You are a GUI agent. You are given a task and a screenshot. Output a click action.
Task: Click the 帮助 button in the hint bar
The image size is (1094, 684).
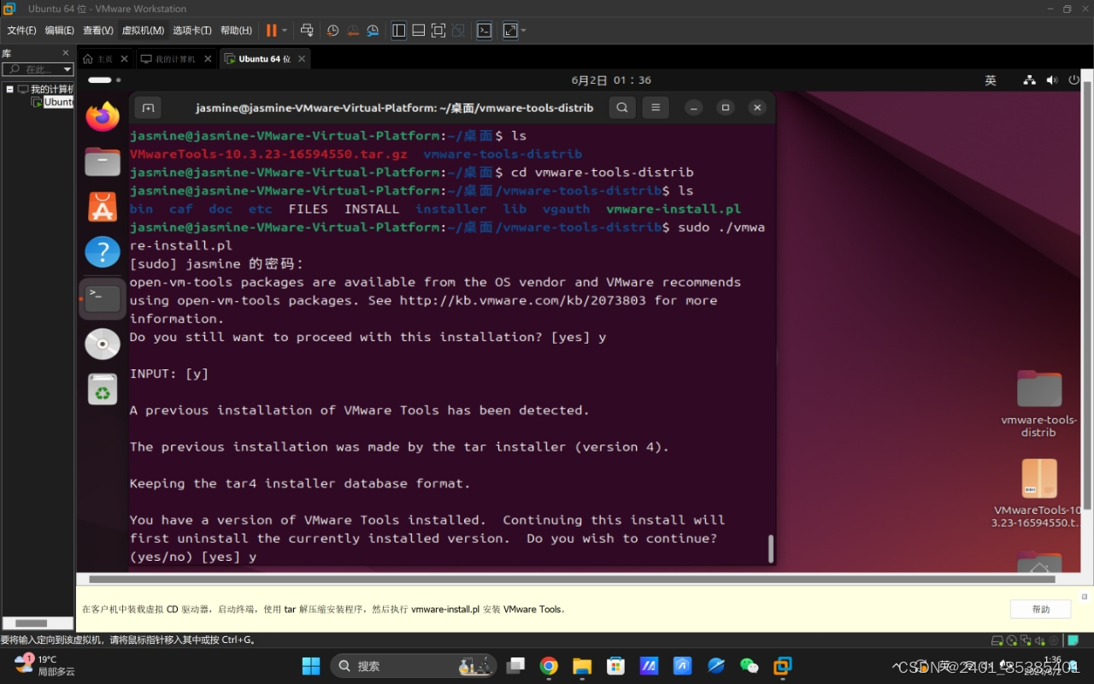[1040, 609]
